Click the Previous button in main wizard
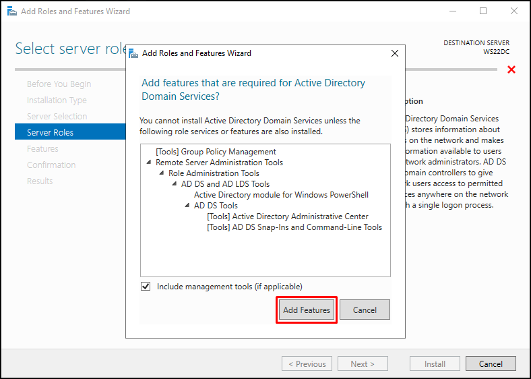 (307, 363)
